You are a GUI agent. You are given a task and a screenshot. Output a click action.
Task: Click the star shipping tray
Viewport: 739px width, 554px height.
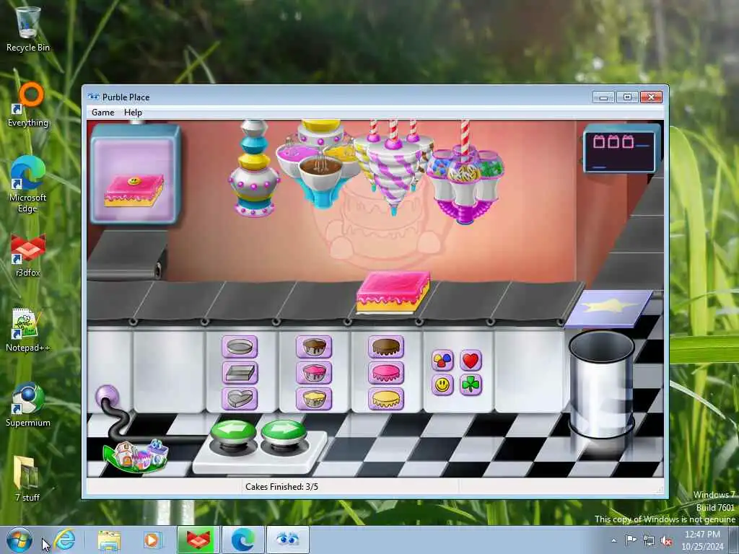tap(609, 309)
